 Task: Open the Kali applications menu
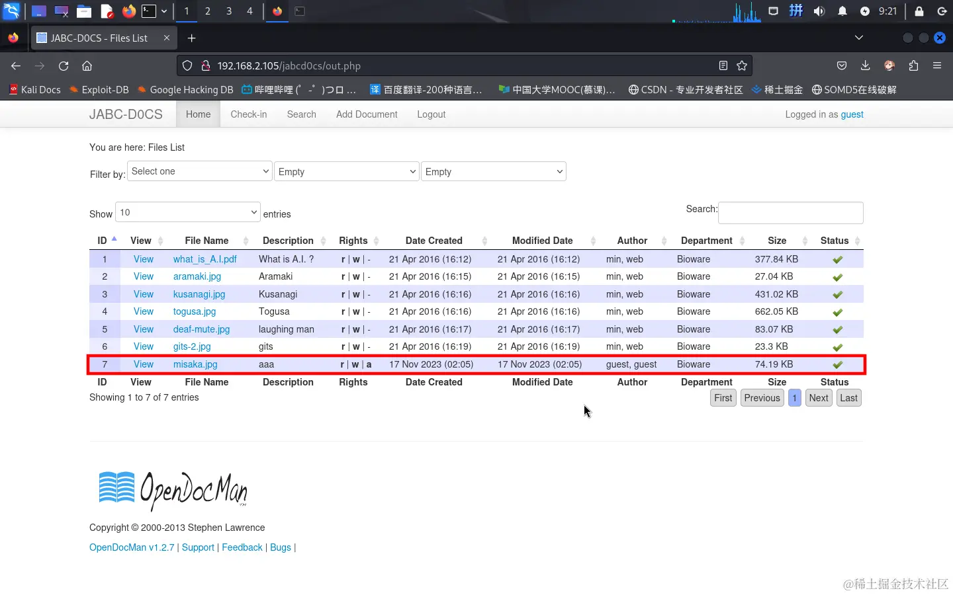11,11
